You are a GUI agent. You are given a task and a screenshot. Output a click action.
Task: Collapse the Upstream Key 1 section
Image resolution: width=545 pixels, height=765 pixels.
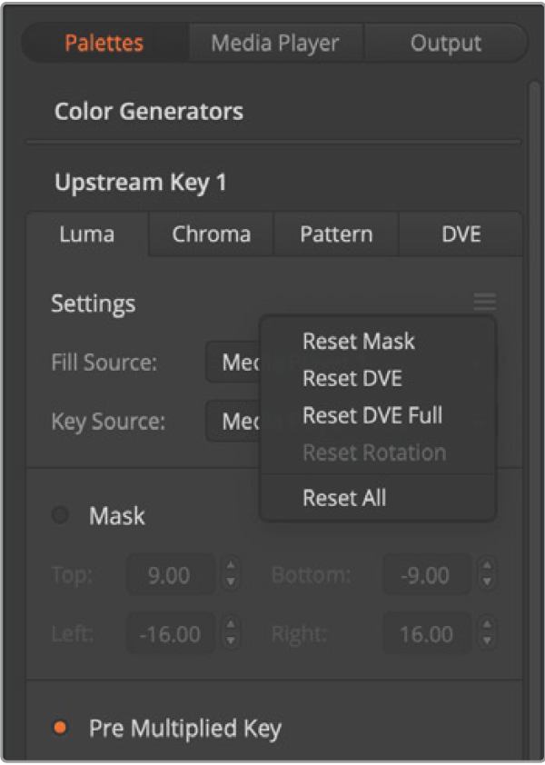140,183
